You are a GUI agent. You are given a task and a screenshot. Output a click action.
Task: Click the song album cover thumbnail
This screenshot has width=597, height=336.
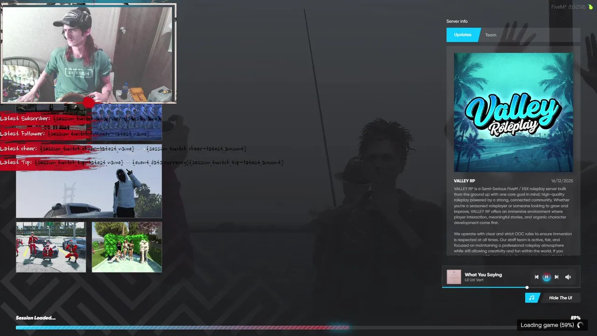click(454, 277)
